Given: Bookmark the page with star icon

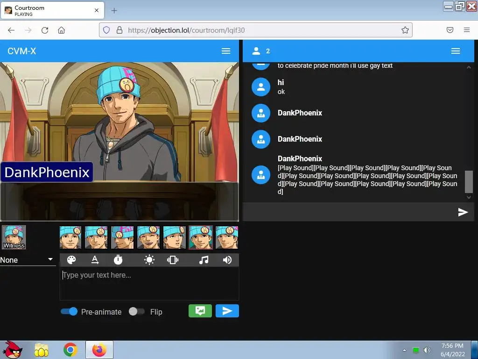Looking at the screenshot, I should pos(405,30).
